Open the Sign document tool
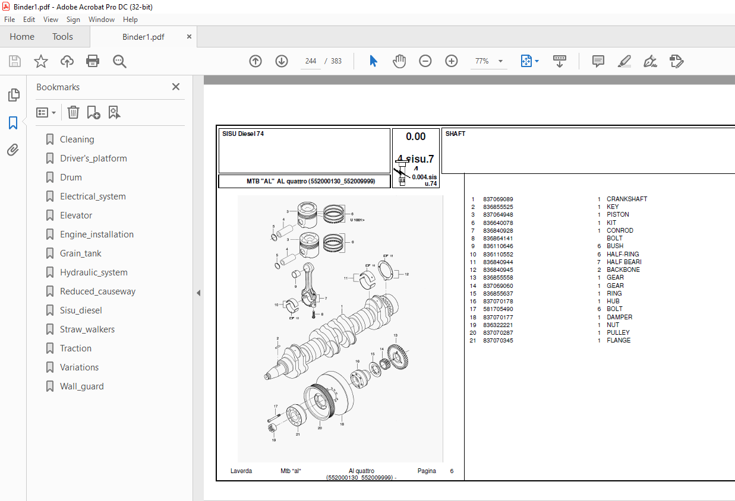The width and height of the screenshot is (735, 501). [x=650, y=61]
